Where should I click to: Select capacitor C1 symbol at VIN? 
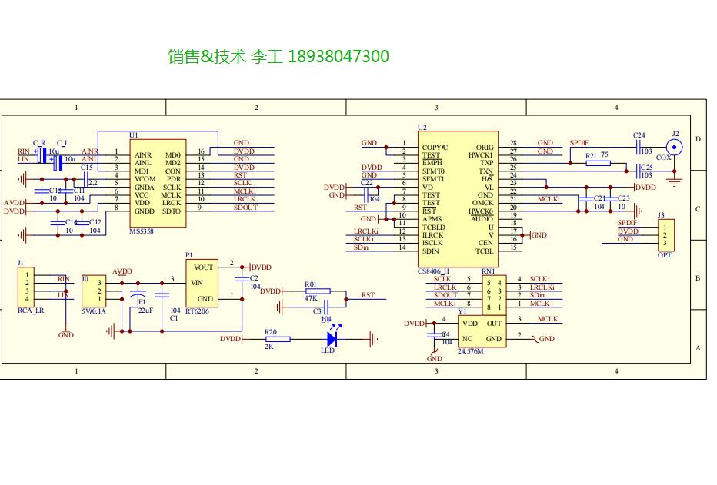162,294
